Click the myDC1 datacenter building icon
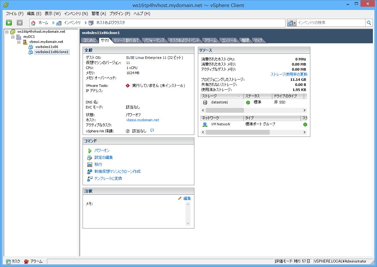 pos(19,37)
